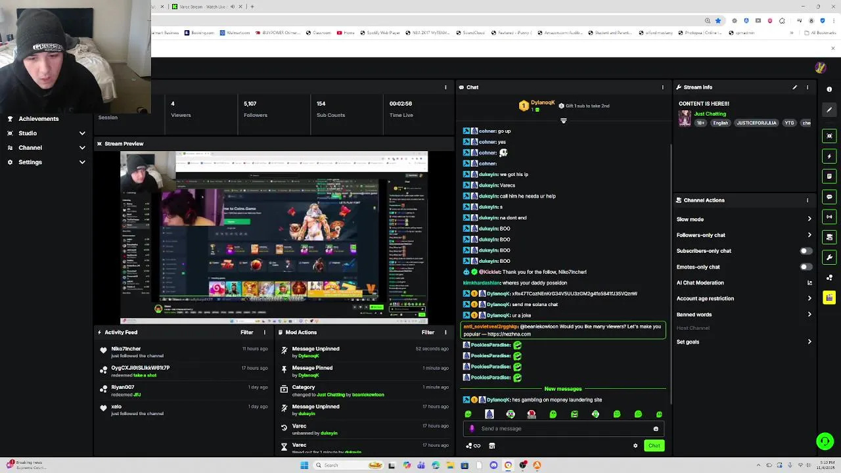Click the New messages divider in chat

tap(563, 389)
